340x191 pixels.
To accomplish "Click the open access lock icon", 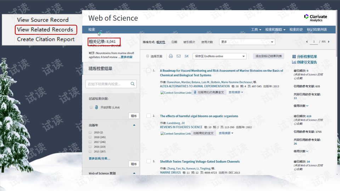I will pos(96,107).
